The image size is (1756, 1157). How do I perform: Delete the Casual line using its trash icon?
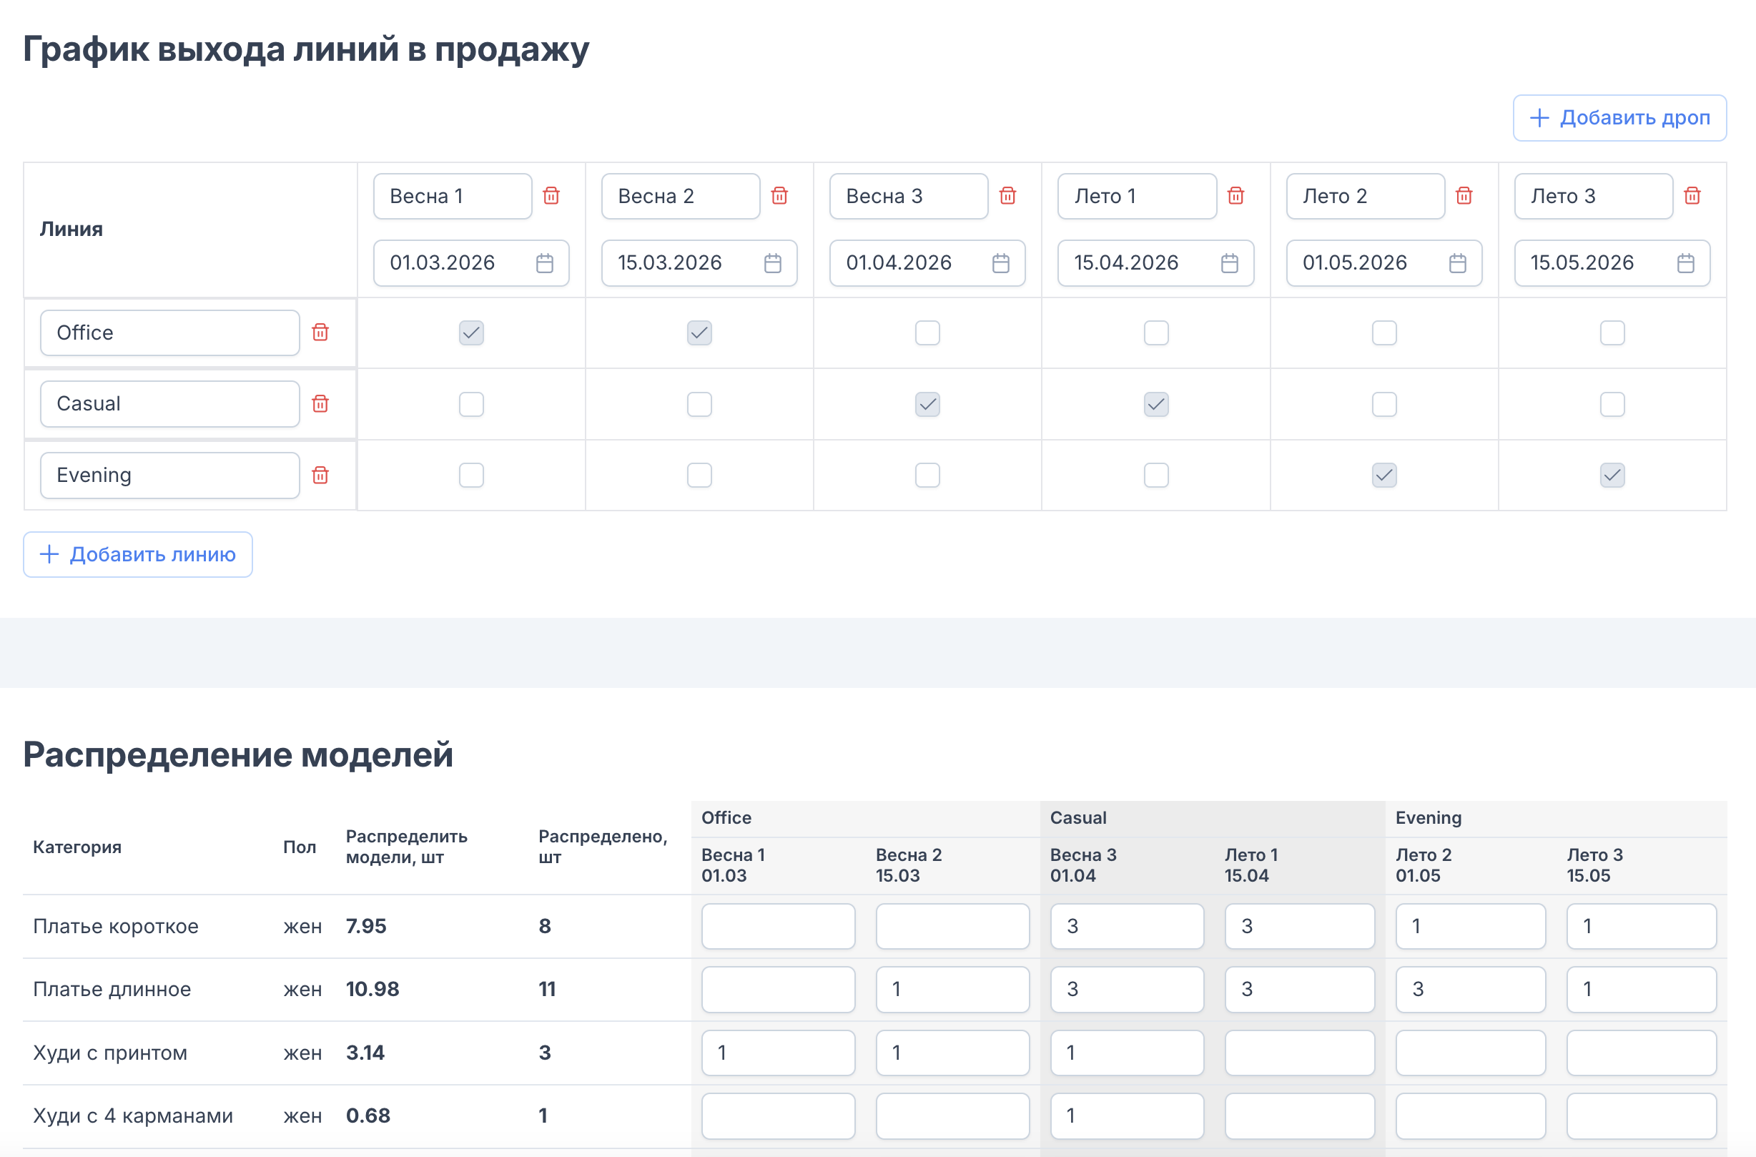(x=320, y=403)
